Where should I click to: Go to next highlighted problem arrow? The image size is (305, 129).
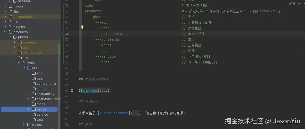pyautogui.click(x=304, y=4)
